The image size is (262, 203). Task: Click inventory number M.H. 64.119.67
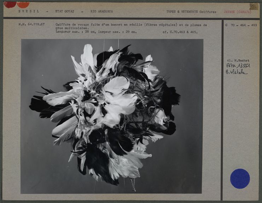coord(31,24)
